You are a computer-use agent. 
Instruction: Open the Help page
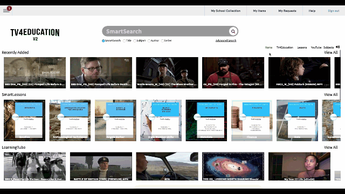click(x=312, y=11)
